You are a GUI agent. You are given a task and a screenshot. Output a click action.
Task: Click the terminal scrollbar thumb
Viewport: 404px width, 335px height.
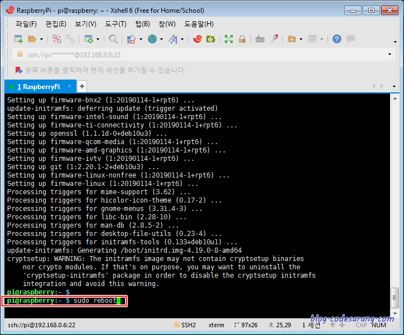(x=395, y=298)
